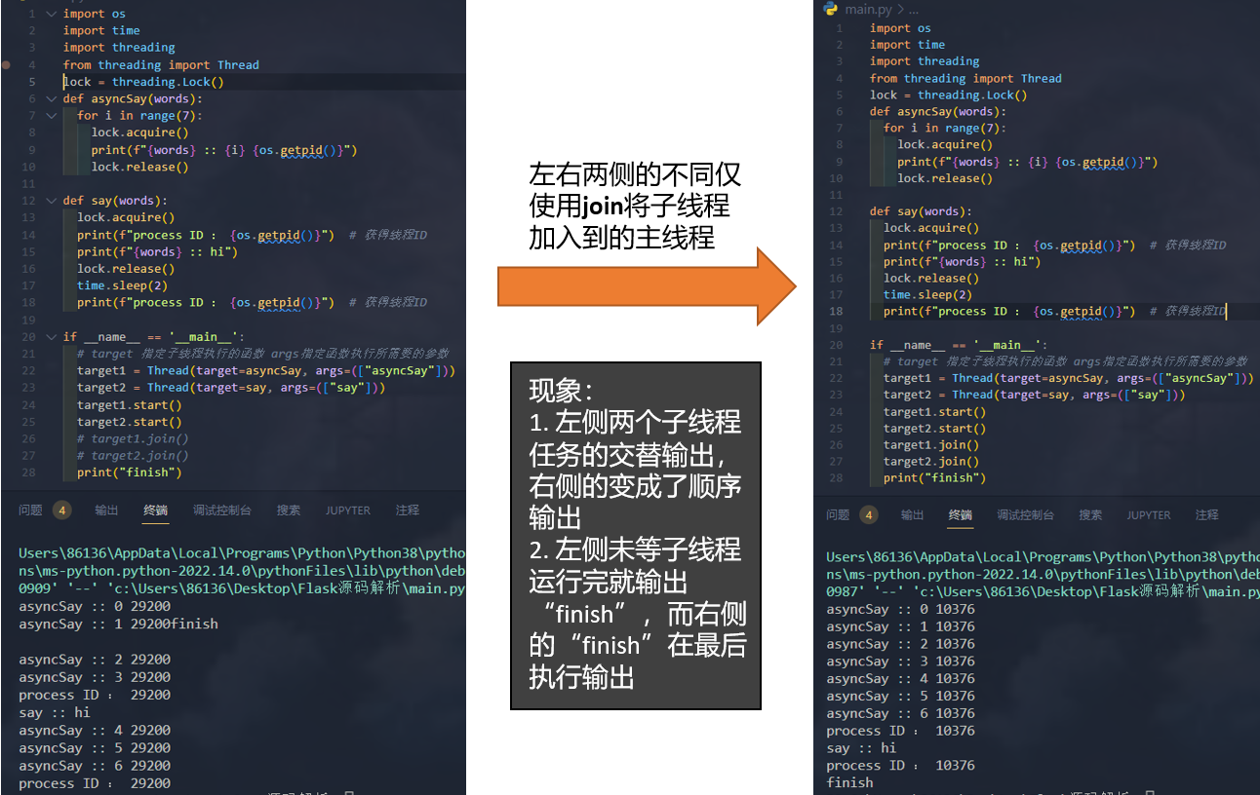Open the main.py breadcrumb in the right editor
The height and width of the screenshot is (795, 1260).
(870, 9)
